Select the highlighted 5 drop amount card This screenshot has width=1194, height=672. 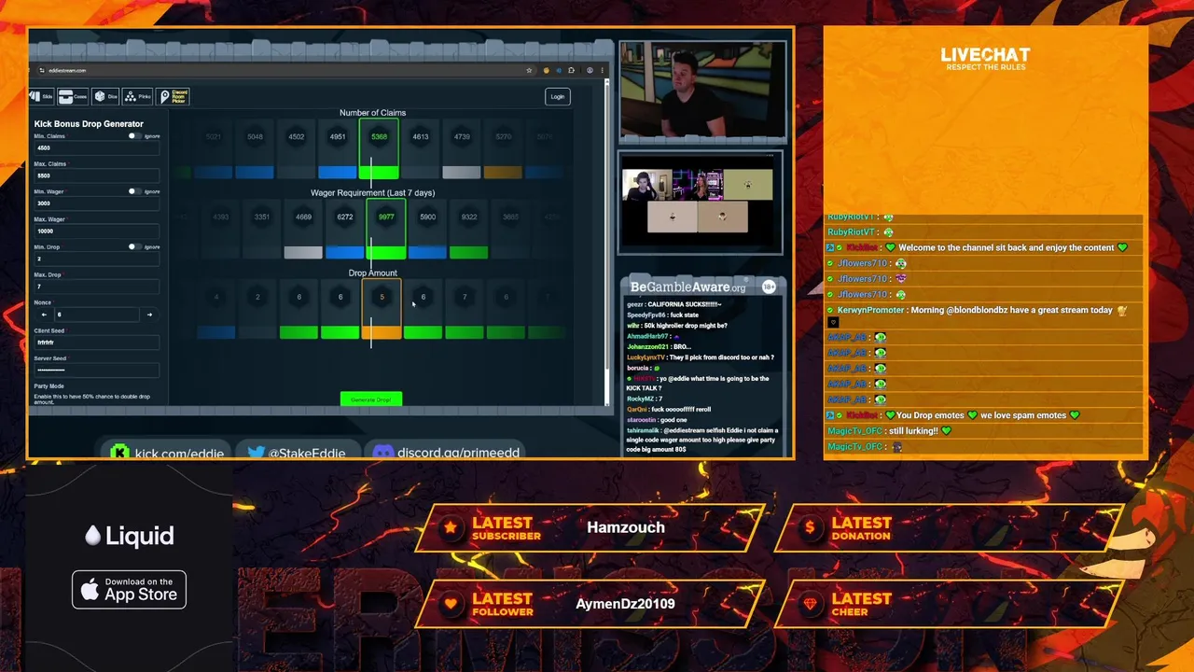click(x=382, y=309)
